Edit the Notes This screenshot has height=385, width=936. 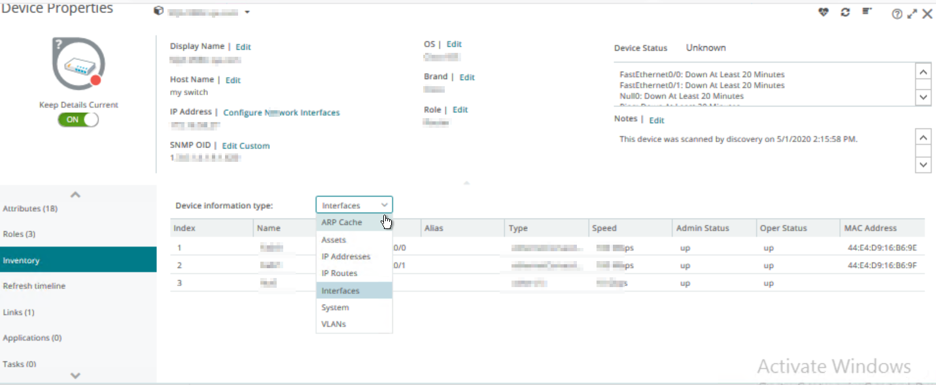657,120
